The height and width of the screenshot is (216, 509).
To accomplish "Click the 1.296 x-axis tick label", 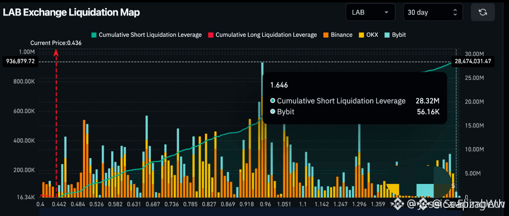I will tap(359, 204).
